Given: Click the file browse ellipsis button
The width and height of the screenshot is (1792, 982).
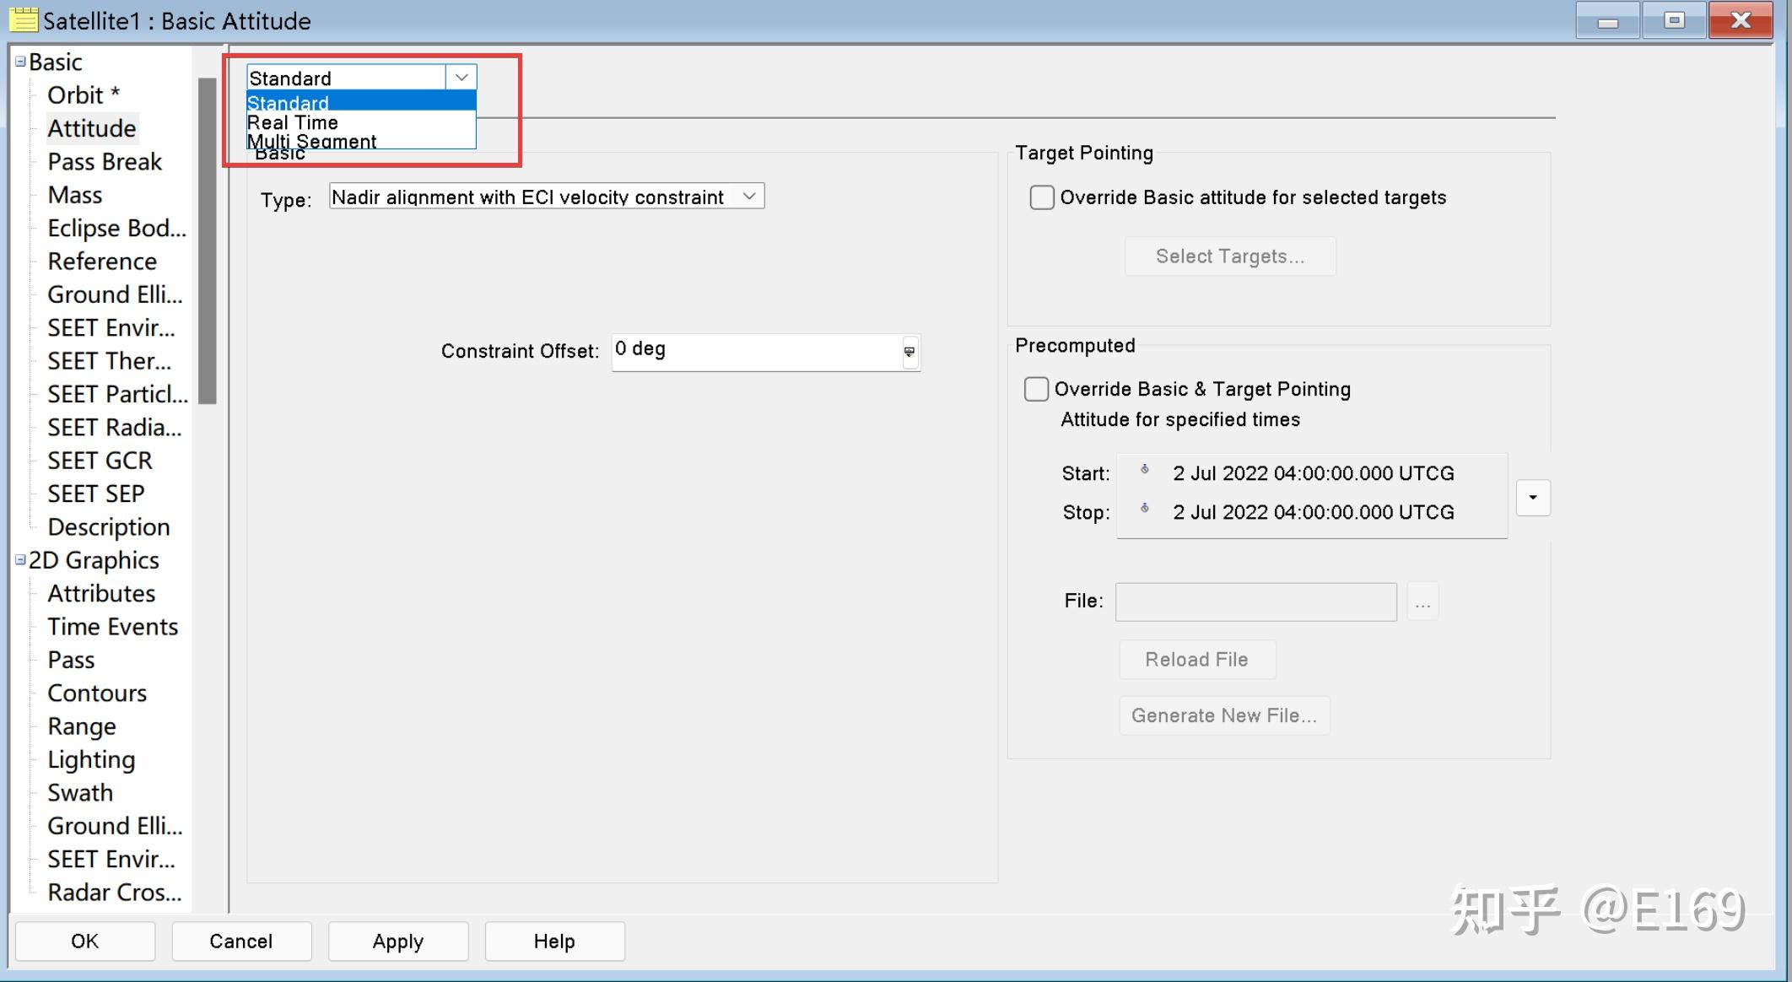Looking at the screenshot, I should [1422, 602].
